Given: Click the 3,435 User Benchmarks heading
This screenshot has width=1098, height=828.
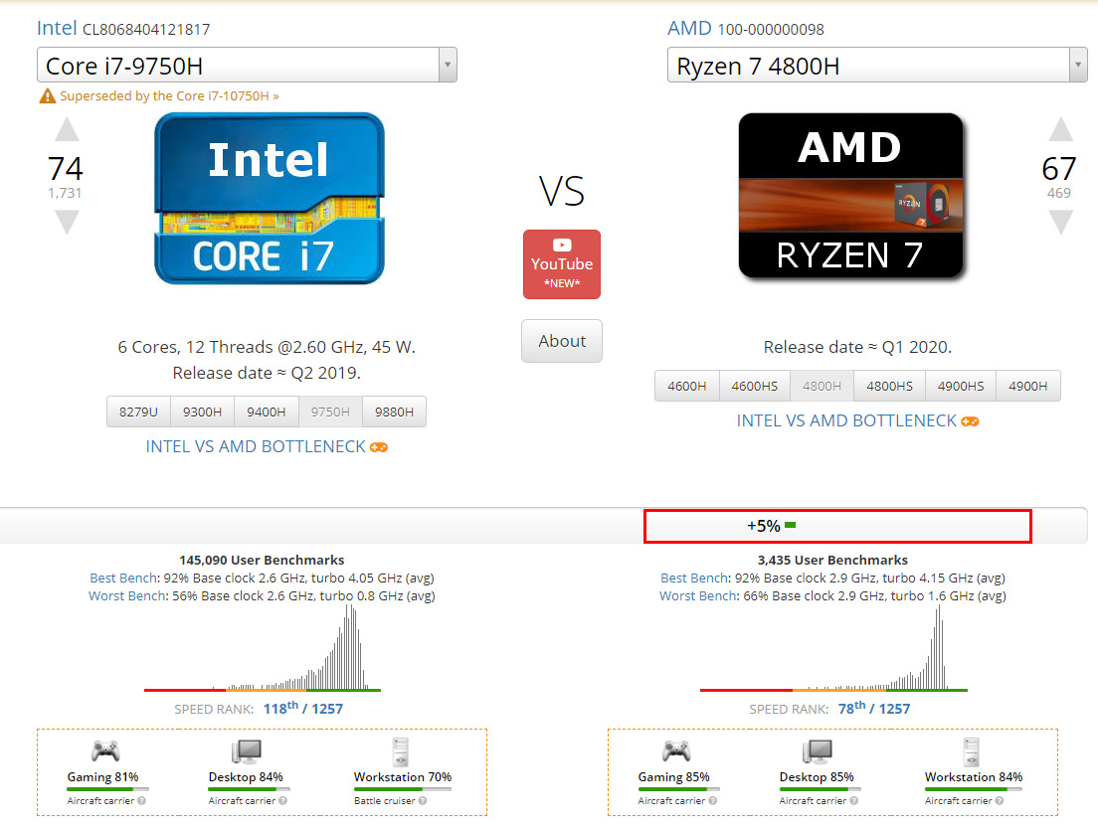Looking at the screenshot, I should pos(832,560).
